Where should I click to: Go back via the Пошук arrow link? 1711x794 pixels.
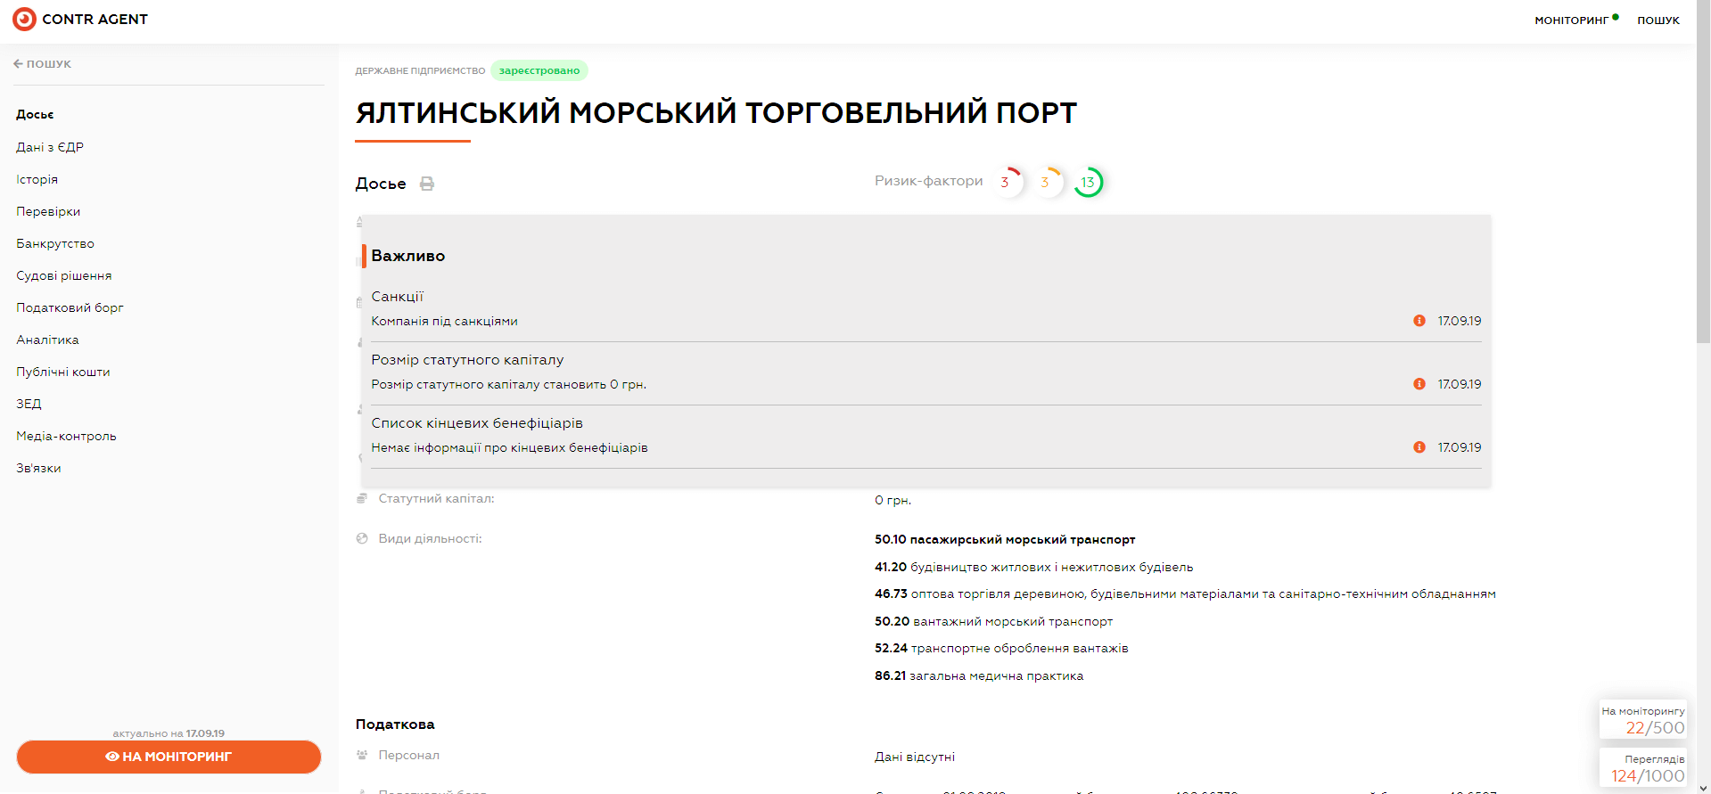[x=42, y=63]
